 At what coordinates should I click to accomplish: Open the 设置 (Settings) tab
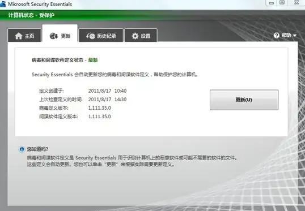[x=141, y=36]
